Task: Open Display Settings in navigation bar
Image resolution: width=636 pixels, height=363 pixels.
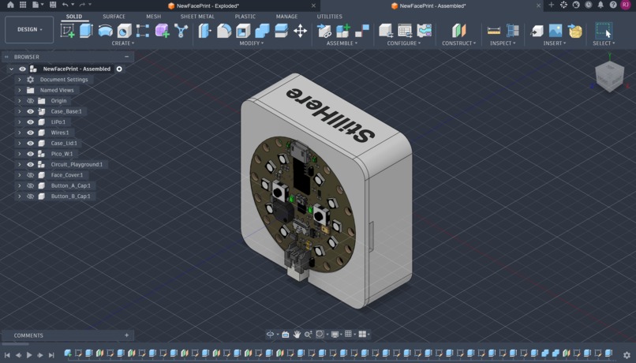Action: tap(335, 335)
